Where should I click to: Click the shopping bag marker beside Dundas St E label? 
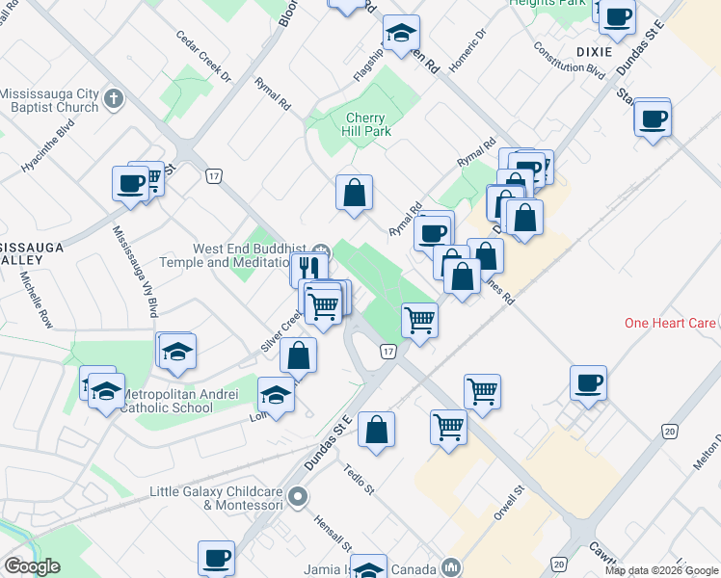[x=376, y=430]
